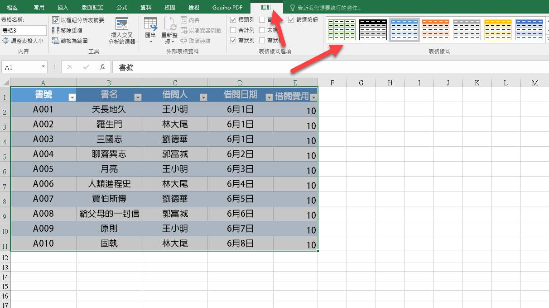Open the 借閱人 column filter dropdown
This screenshot has width=549, height=308.
coord(203,97)
